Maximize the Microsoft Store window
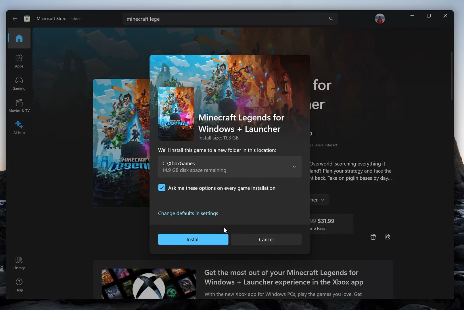Viewport: 464px width, 310px height. pyautogui.click(x=429, y=16)
